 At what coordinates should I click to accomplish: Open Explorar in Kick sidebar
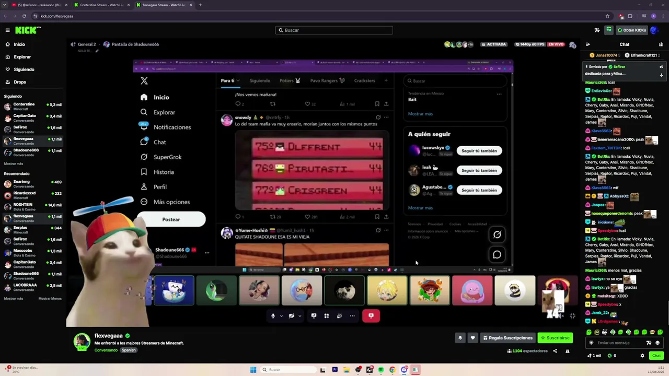click(x=22, y=57)
